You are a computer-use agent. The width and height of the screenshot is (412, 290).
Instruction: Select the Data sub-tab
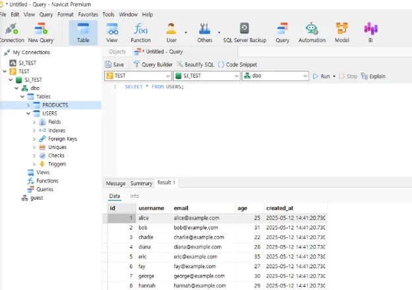[115, 196]
